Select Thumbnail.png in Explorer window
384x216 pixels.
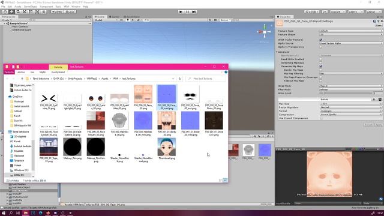coord(167,148)
